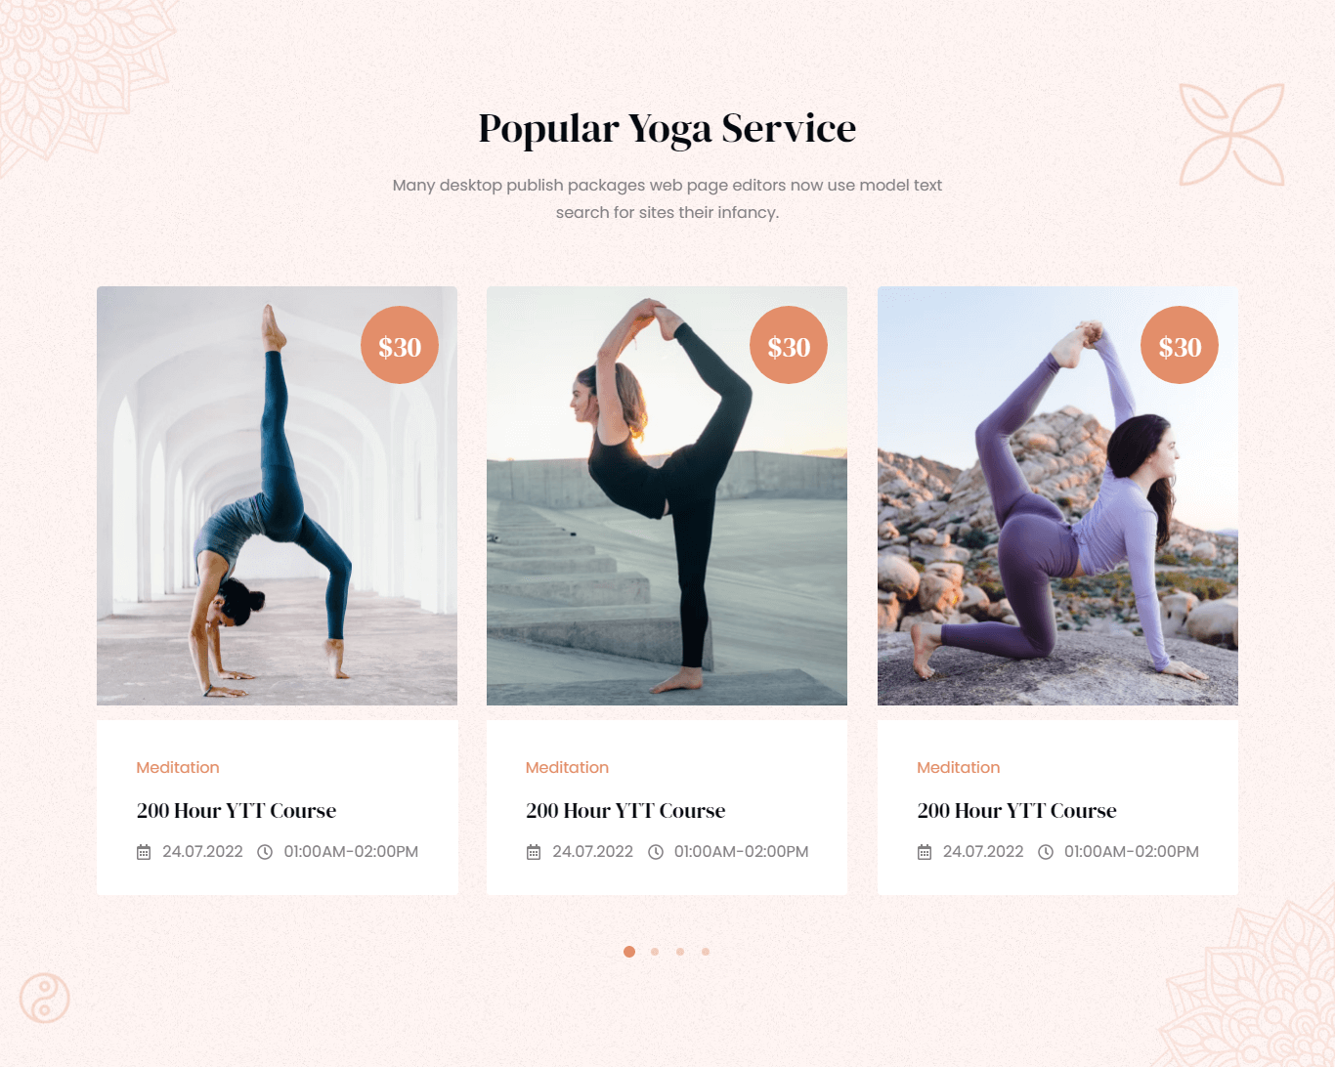
Task: Click the calendar icon in second card
Action: click(x=534, y=852)
